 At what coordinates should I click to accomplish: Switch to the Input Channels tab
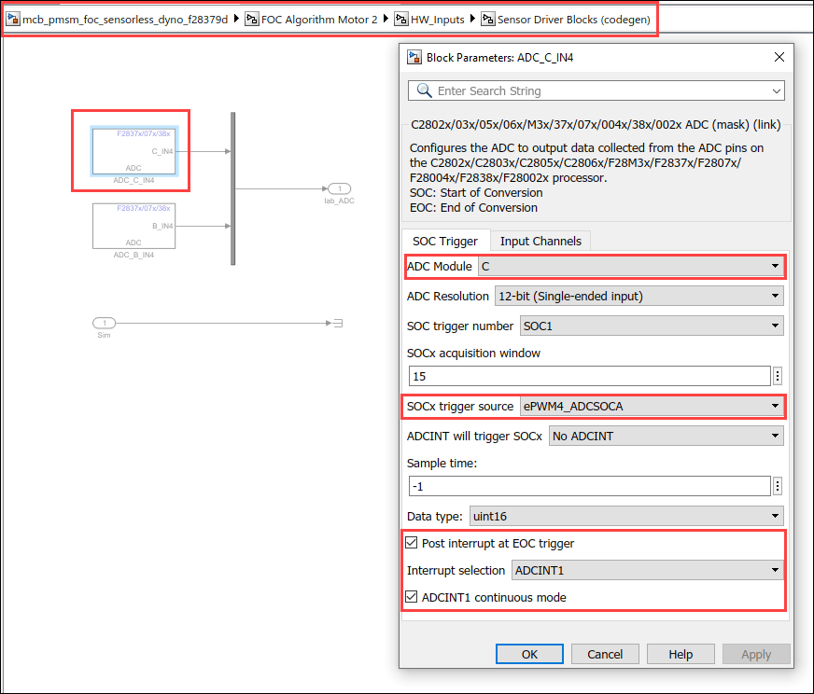pyautogui.click(x=540, y=242)
